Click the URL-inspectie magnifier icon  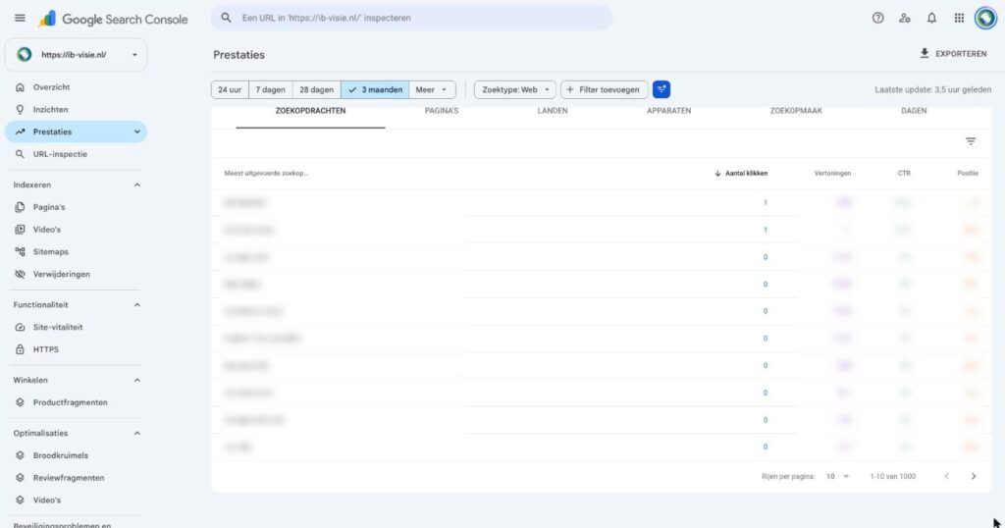[20, 154]
